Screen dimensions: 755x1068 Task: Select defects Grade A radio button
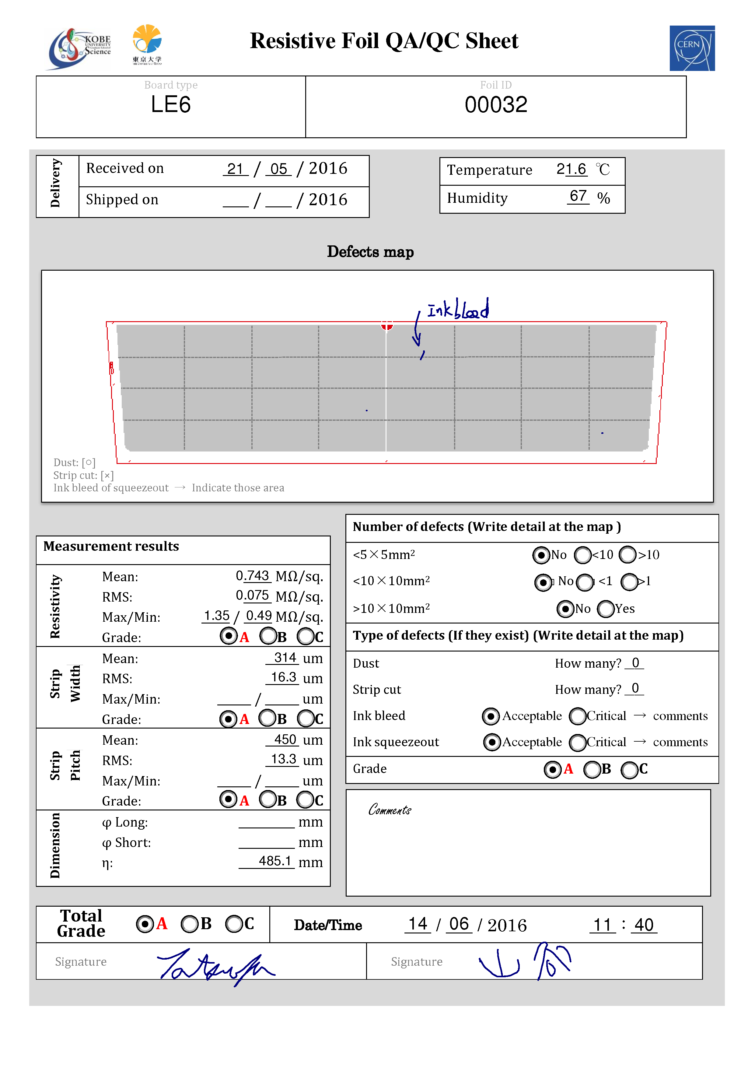point(552,769)
